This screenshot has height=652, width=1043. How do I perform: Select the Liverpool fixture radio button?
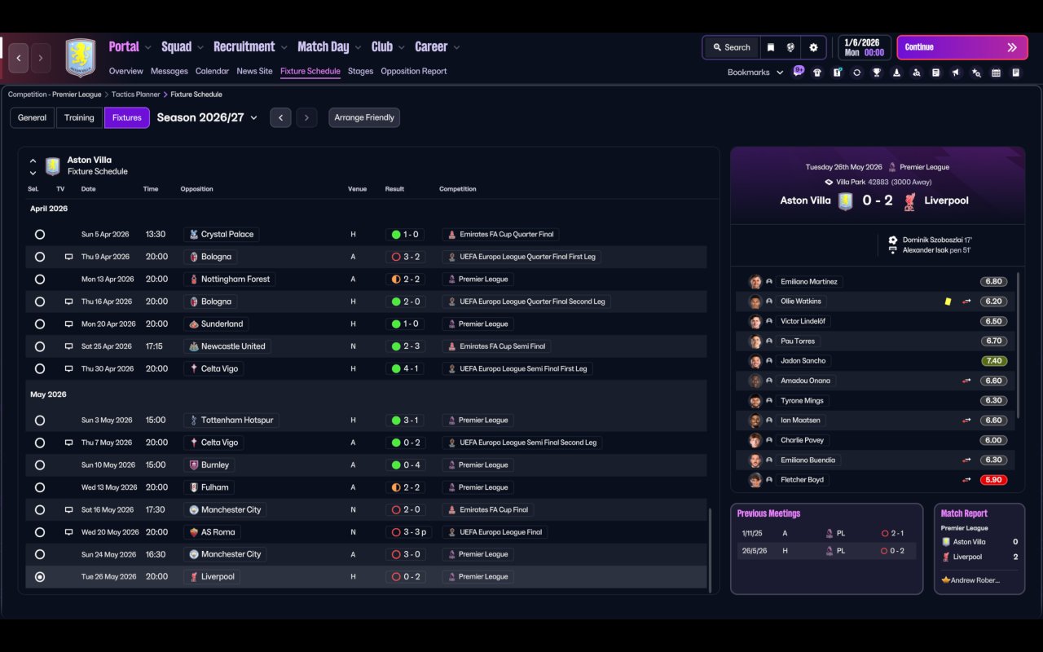tap(40, 577)
